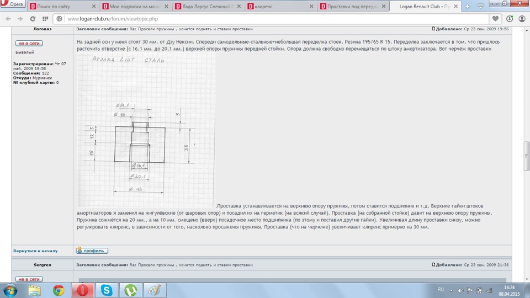This screenshot has height=298, width=530.
Task: Click scrollbar up arrow
Action: (527, 30)
